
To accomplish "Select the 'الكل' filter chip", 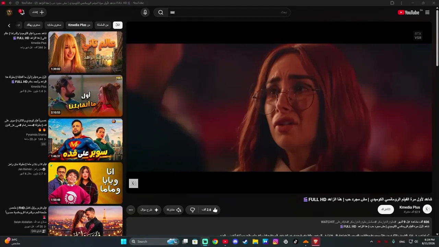I will [x=118, y=25].
